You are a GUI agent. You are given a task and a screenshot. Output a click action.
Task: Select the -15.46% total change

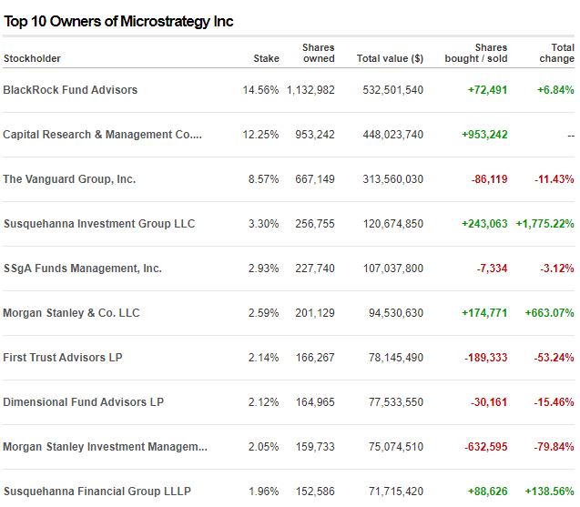coord(555,402)
